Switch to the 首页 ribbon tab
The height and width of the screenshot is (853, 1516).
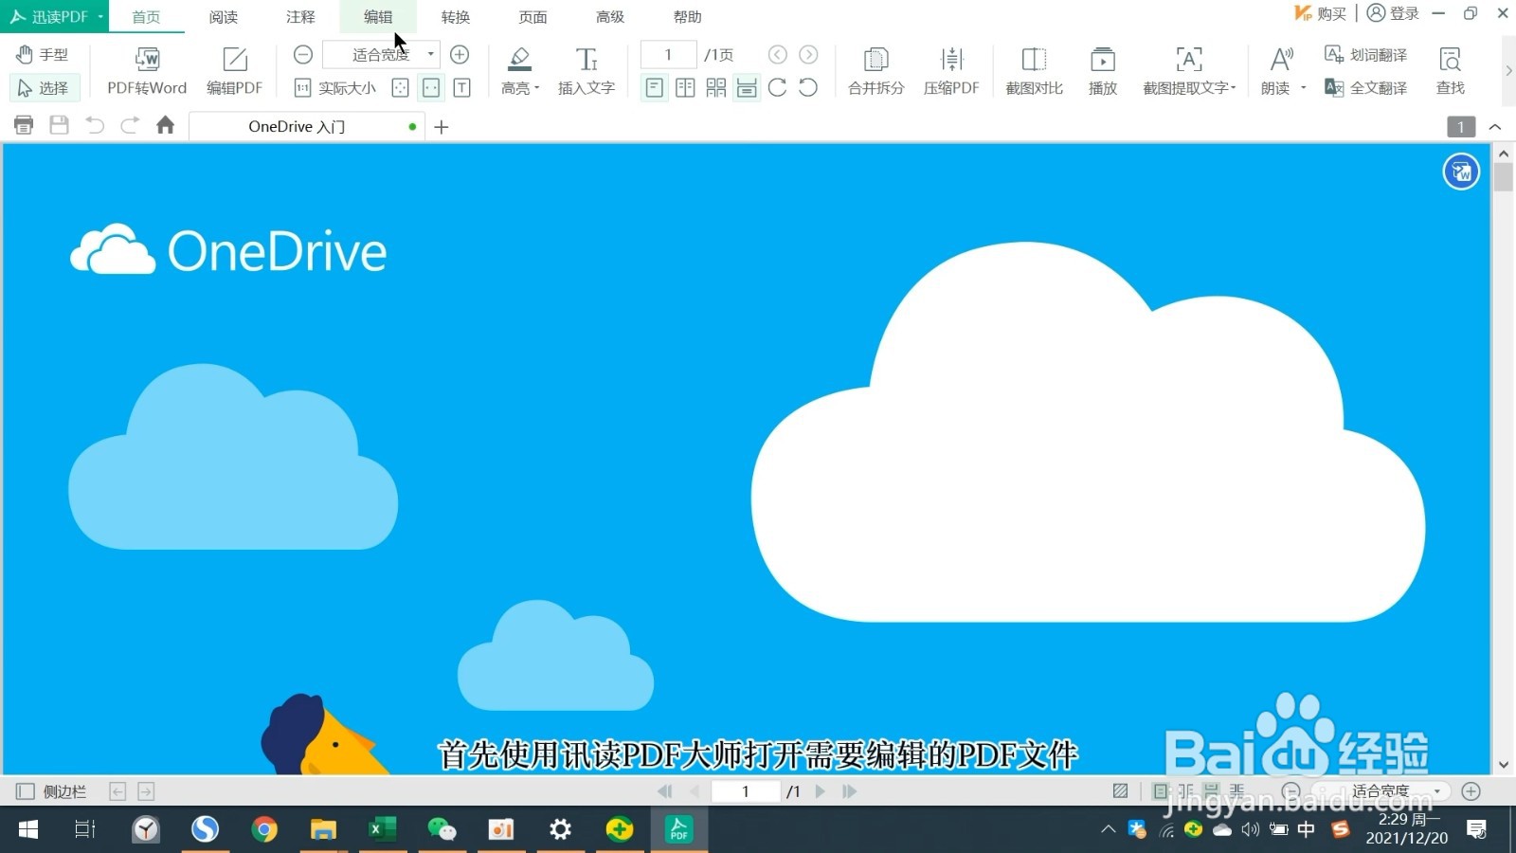coord(146,17)
